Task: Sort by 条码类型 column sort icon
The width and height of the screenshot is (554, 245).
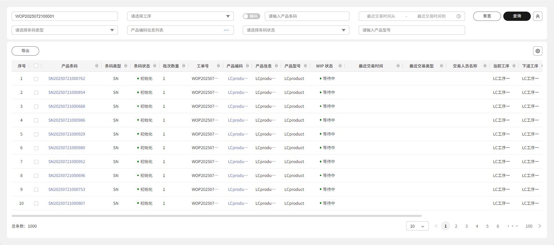Action: coord(126,66)
